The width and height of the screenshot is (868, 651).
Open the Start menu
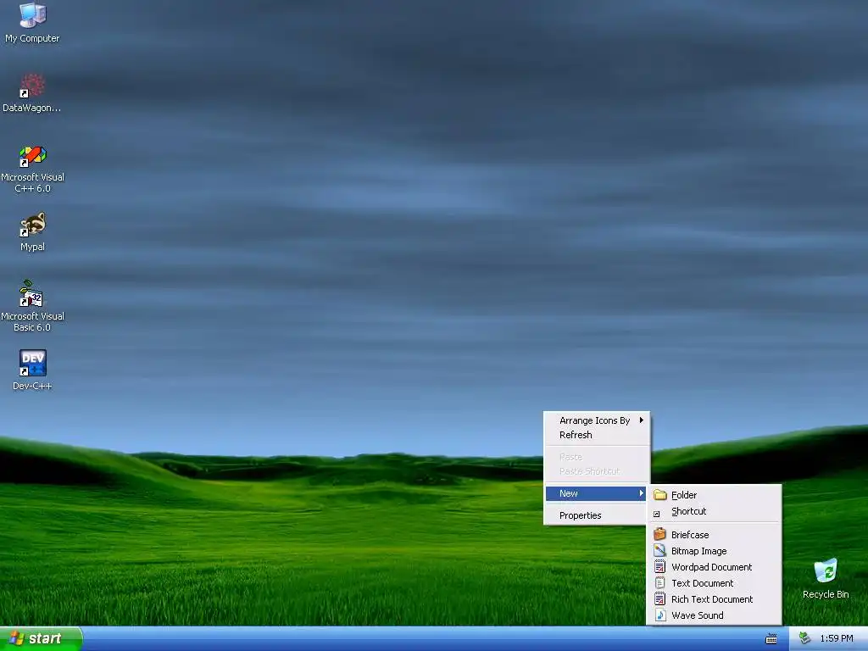[41, 639]
